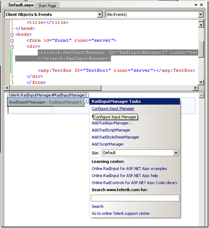This screenshot has height=228, width=209.
Task: Click the asp:TextBox code line
Action: click(117, 71)
